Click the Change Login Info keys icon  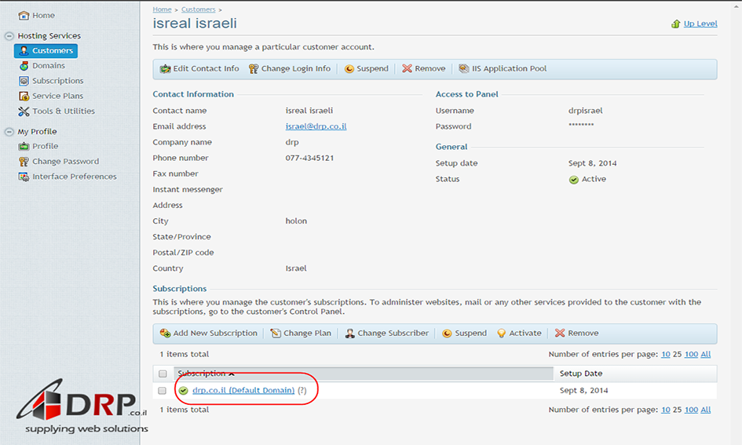(254, 69)
